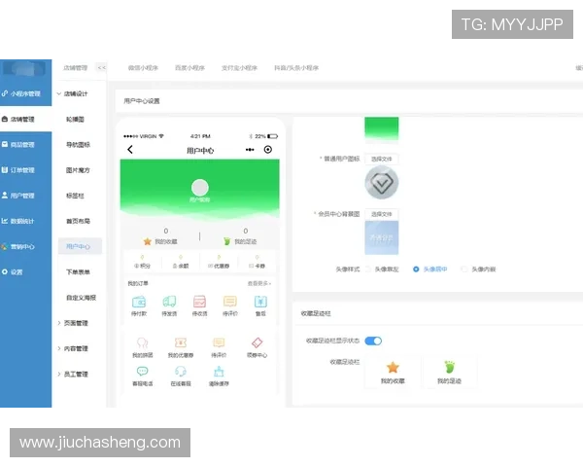Click the 客服电话 chat bubble icon
583x467 pixels.
click(x=143, y=372)
